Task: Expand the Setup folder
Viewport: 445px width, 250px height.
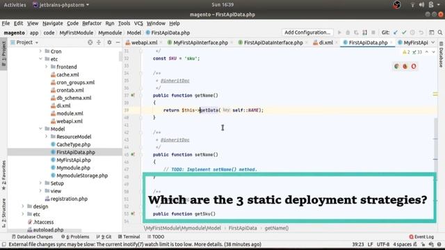Action: coord(40,183)
